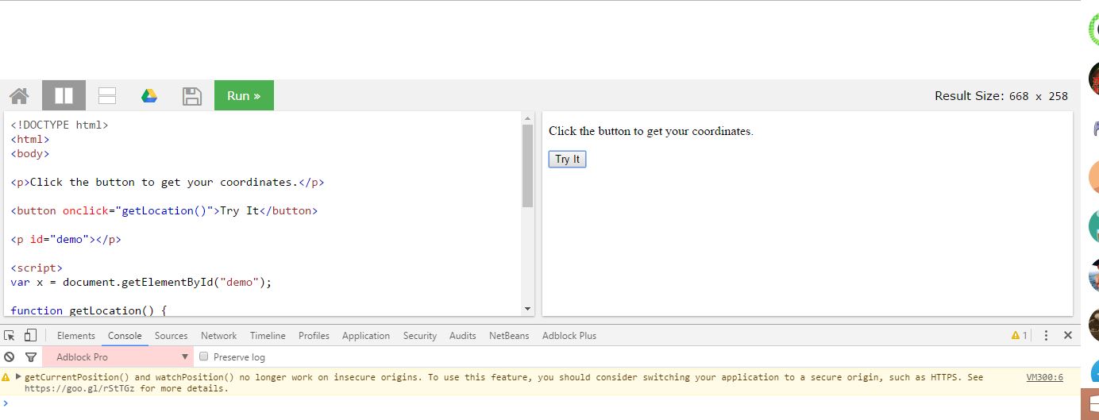Open the Security tab
1099x420 pixels.
tap(420, 336)
